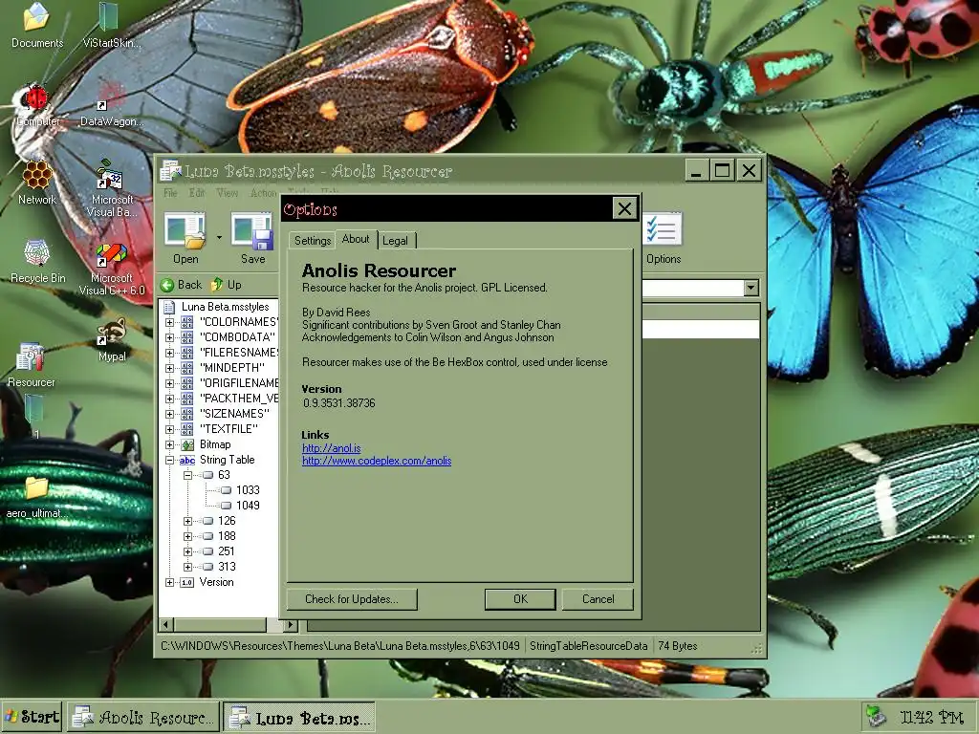Click the icon beside "TEXTFILE" node
The width and height of the screenshot is (979, 734).
(x=187, y=429)
